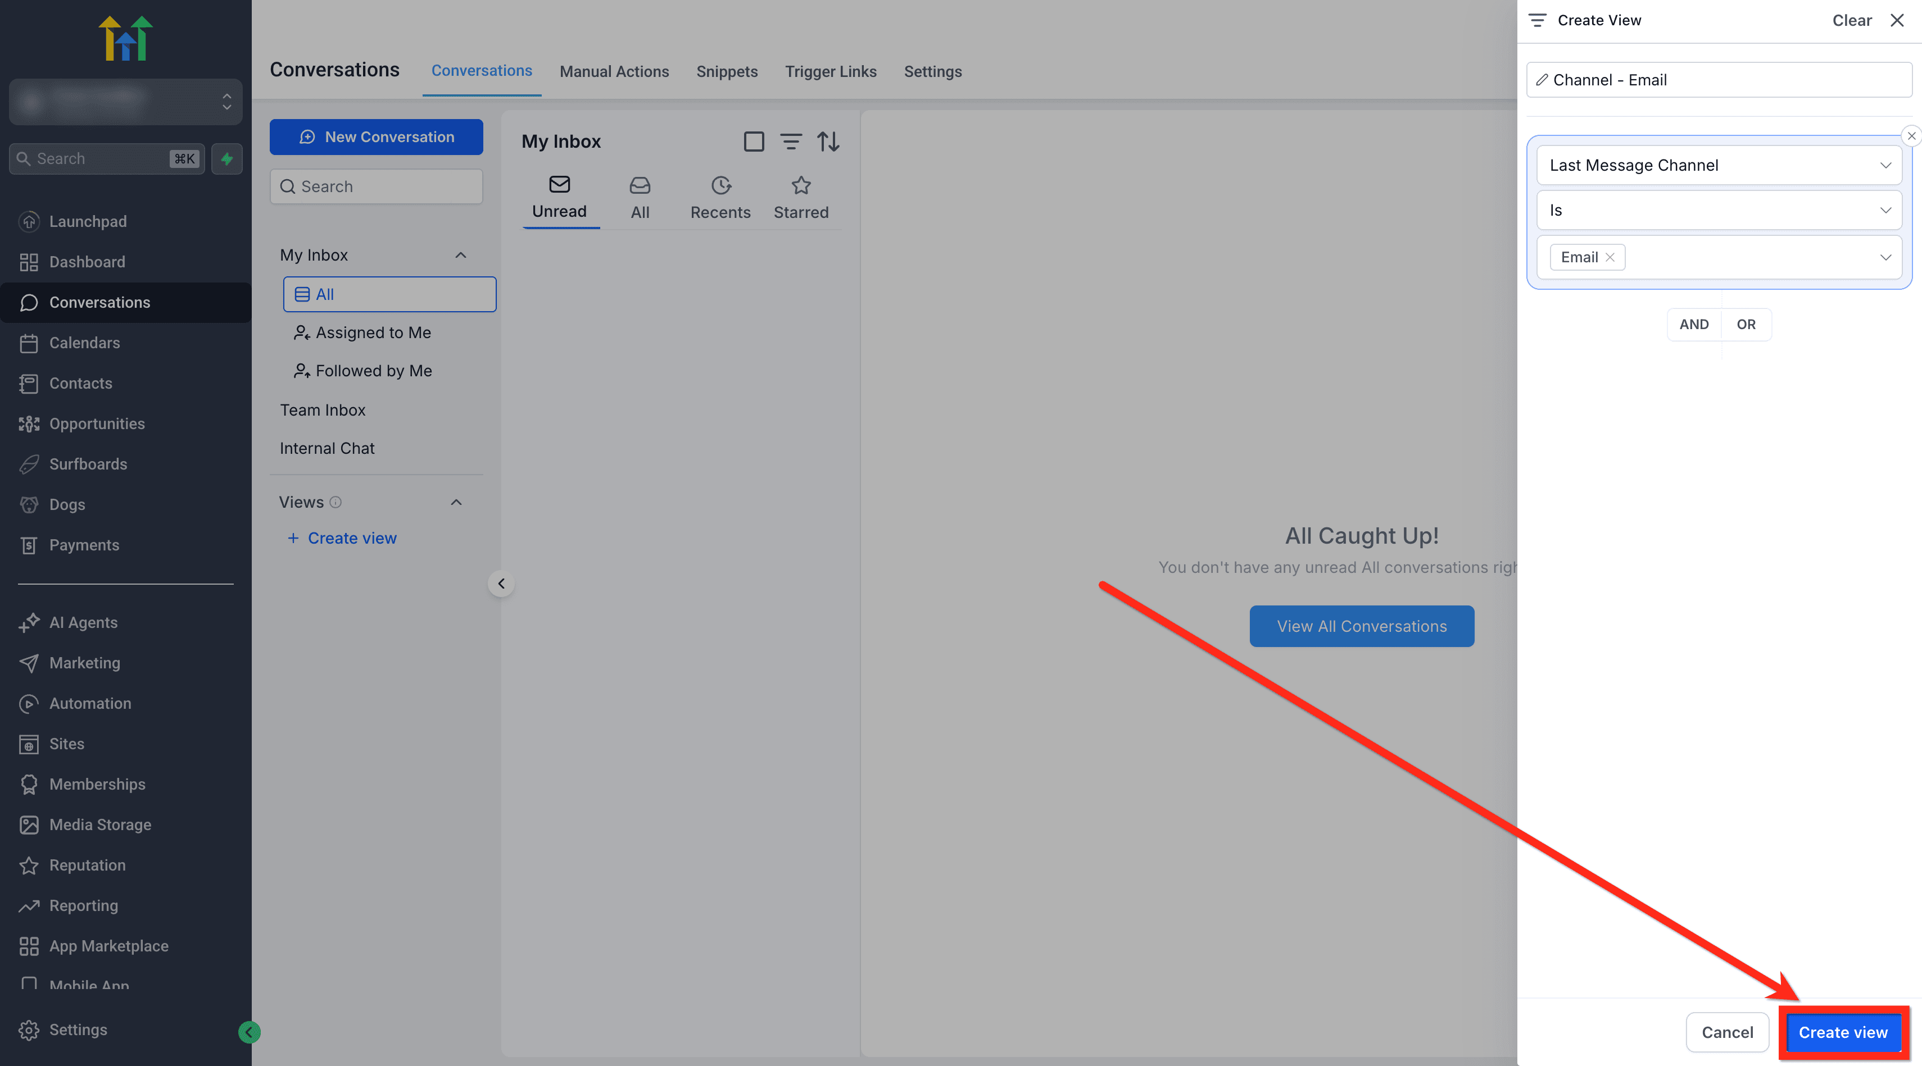Screen dimensions: 1922x1066
Task: Open the Last Message Channel dropdown
Action: 1719,166
